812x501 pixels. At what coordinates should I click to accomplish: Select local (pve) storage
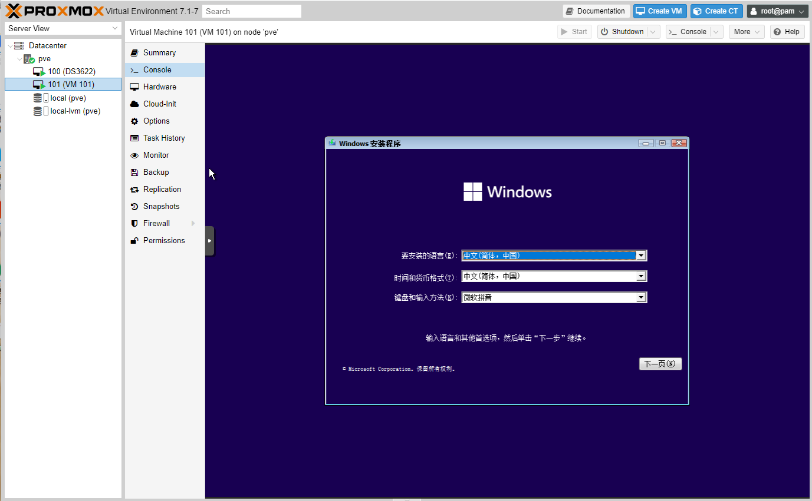coord(68,98)
